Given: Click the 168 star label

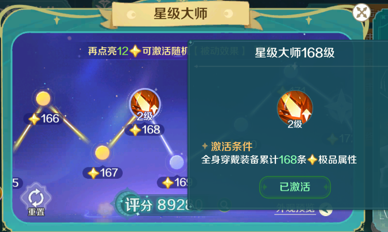Looking at the screenshot, I should click(145, 130).
